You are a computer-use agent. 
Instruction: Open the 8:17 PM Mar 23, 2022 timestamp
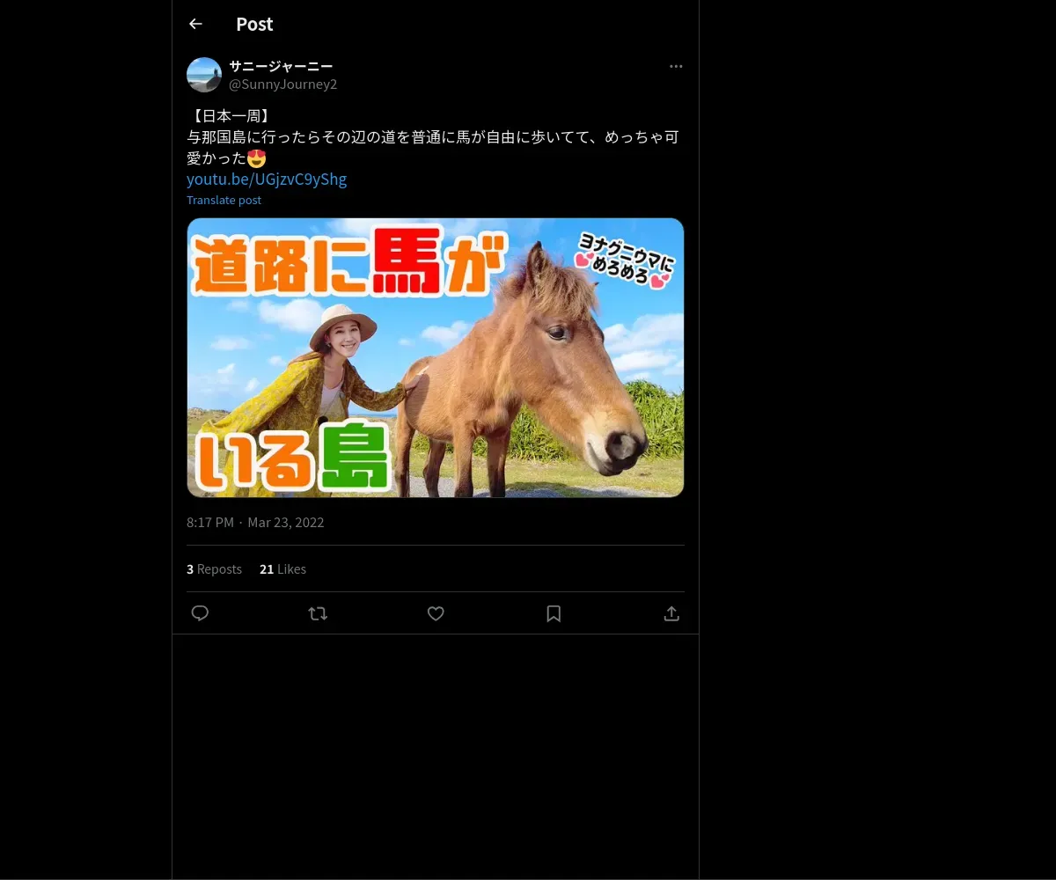click(x=255, y=523)
